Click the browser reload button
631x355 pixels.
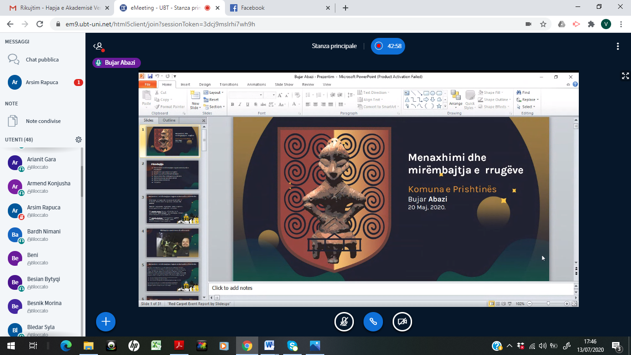(x=40, y=24)
